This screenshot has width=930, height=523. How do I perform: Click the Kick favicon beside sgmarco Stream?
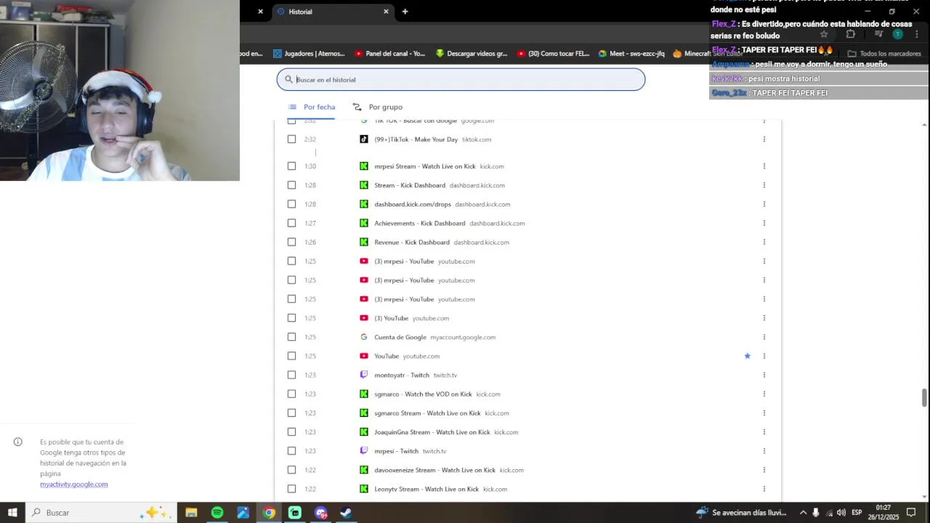(364, 413)
